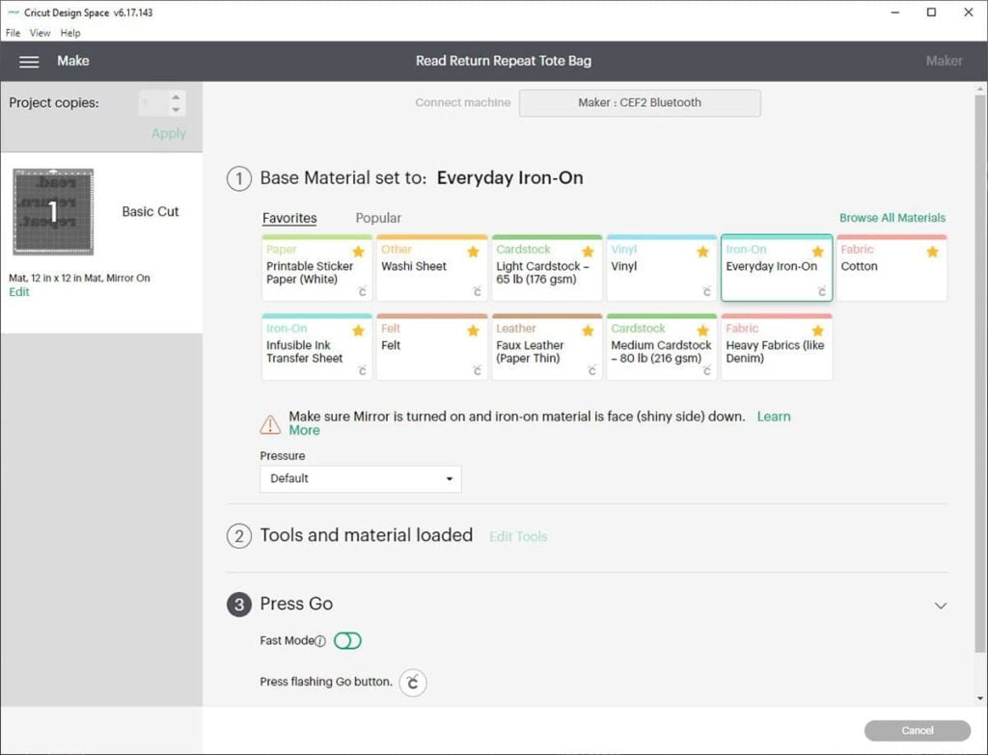Click favorite star on Printable Sticker Paper card
The image size is (988, 755).
point(359,252)
